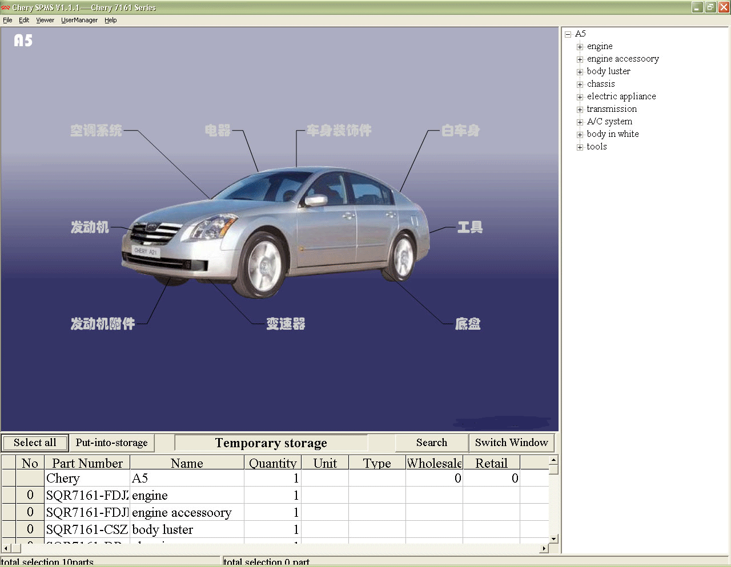Image resolution: width=731 pixels, height=567 pixels.
Task: Click the Temporary storage header
Action: click(271, 443)
